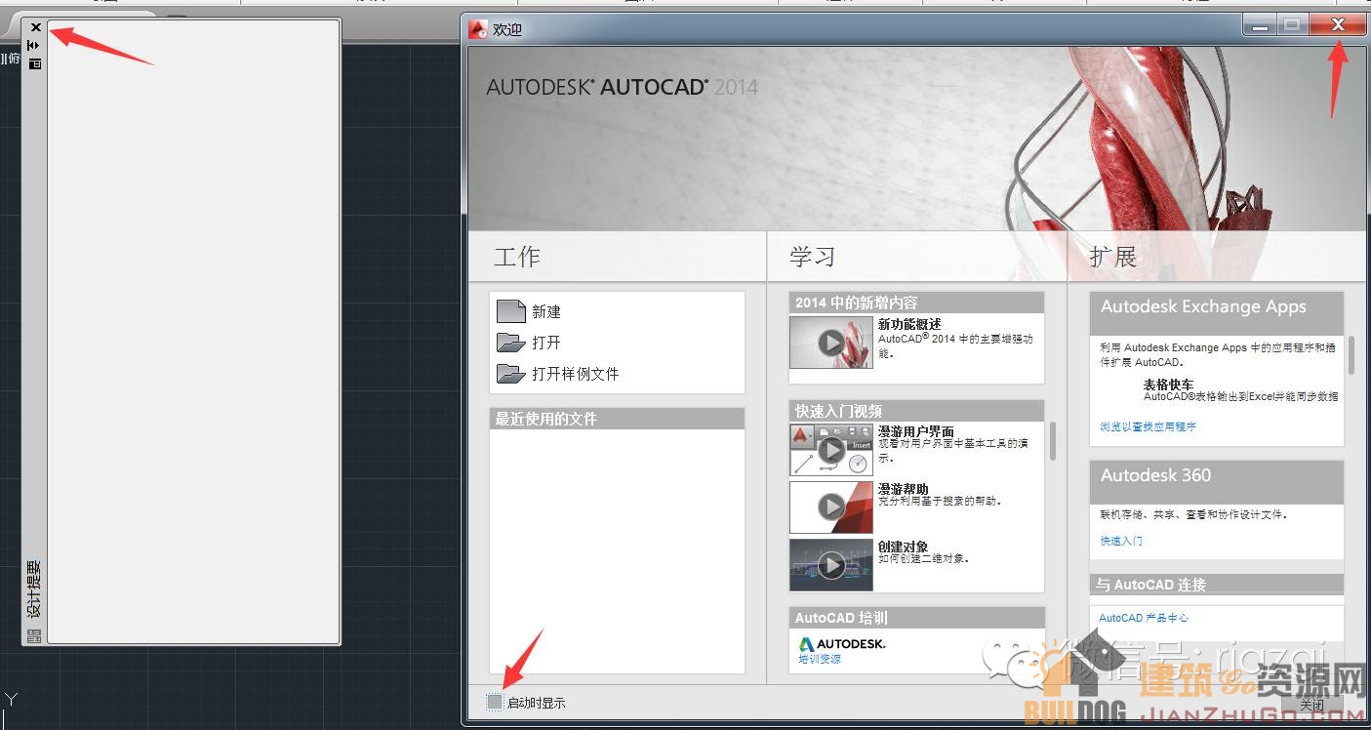Click the 打开样例文件 folder icon
This screenshot has width=1371, height=730.
pos(511,374)
